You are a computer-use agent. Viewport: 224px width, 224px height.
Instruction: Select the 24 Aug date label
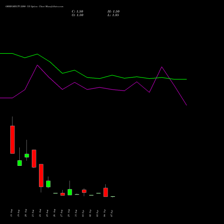tap(40, 213)
